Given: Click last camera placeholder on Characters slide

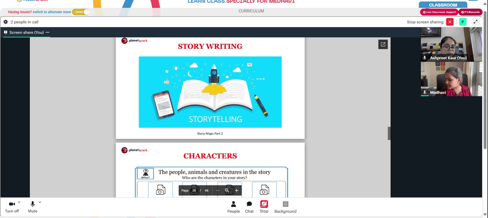Looking at the screenshot, I should (264, 190).
